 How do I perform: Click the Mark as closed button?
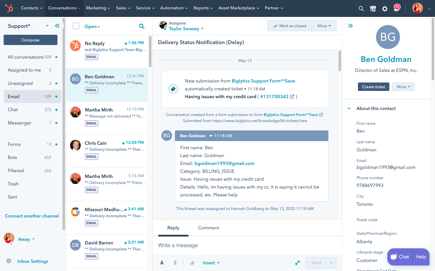(290, 26)
